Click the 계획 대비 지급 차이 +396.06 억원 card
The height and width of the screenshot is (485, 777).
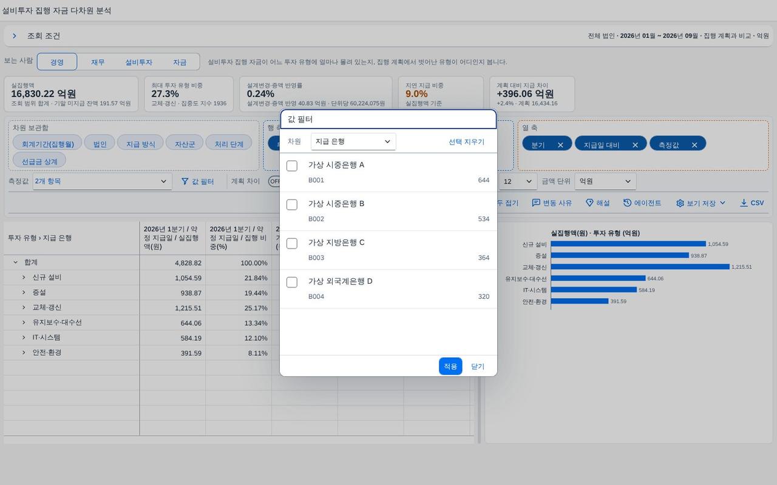click(532, 94)
